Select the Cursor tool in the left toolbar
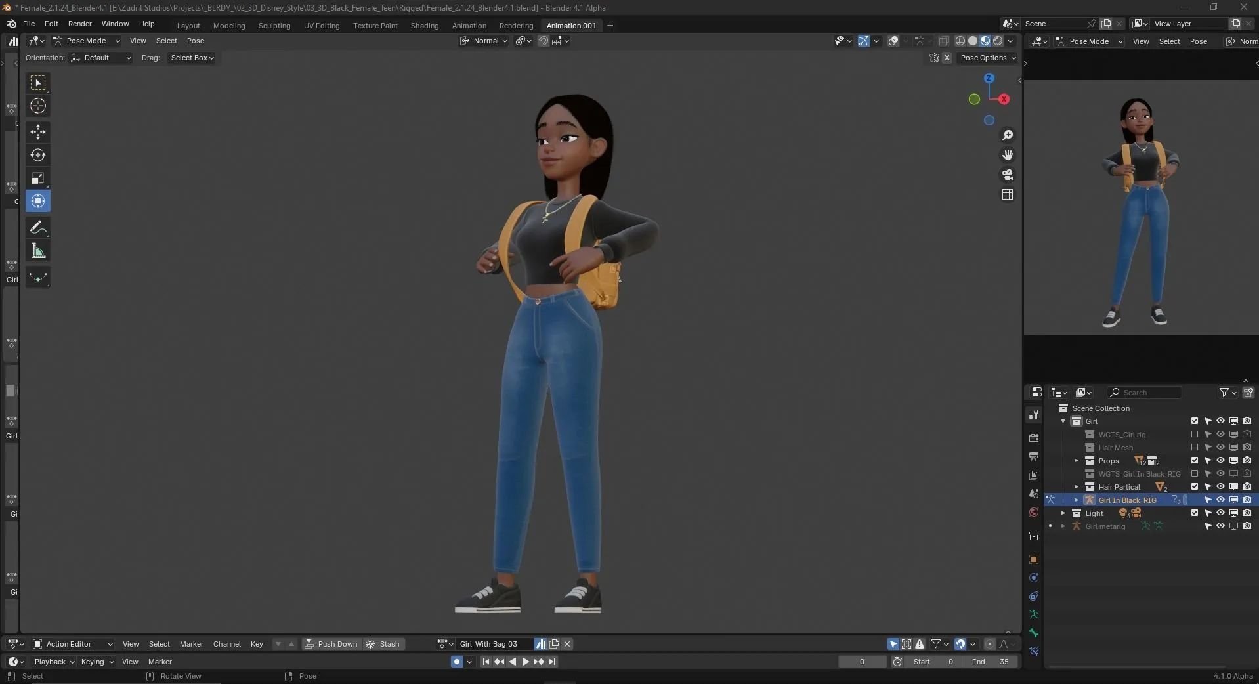 coord(38,105)
